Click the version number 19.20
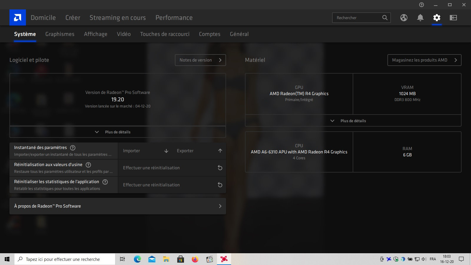 pos(118,100)
